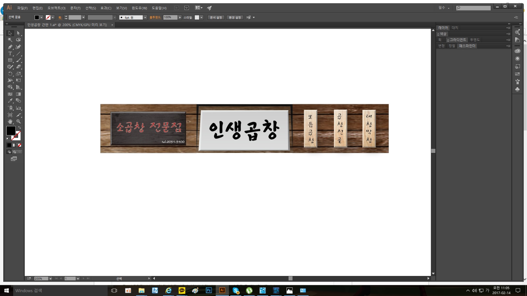Click the 문서 설정 button
Viewport: 527px width, 296px height.
pyautogui.click(x=216, y=17)
